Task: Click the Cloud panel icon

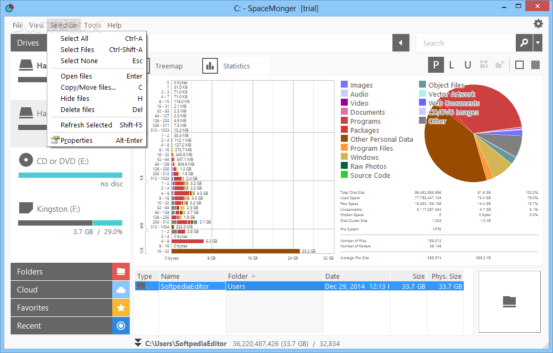Action: [121, 290]
